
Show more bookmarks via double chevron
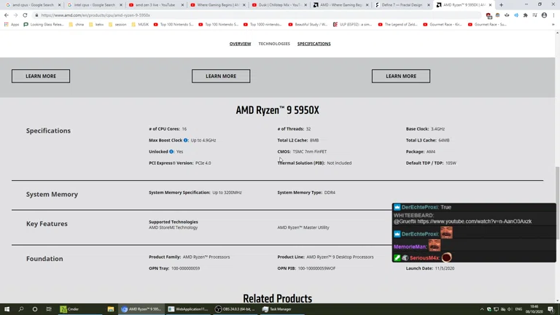click(553, 25)
